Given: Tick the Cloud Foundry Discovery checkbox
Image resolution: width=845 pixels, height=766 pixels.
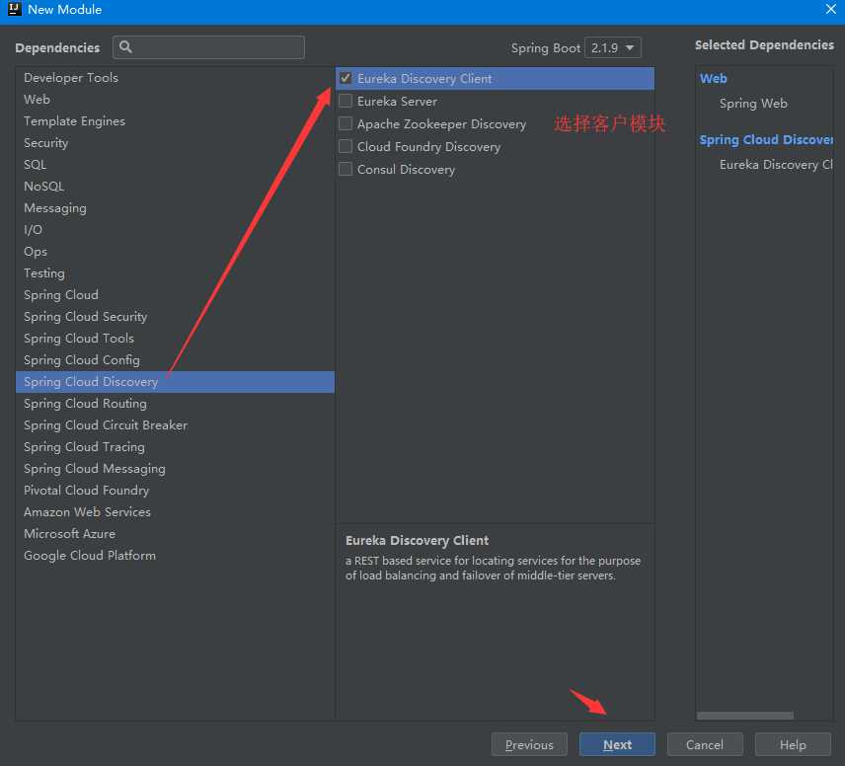Looking at the screenshot, I should pyautogui.click(x=346, y=146).
